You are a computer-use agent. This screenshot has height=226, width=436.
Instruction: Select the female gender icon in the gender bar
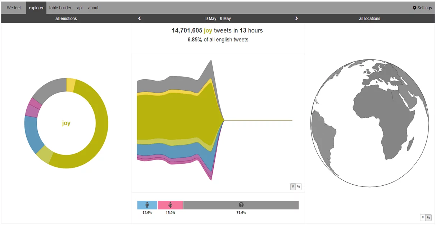(170, 204)
